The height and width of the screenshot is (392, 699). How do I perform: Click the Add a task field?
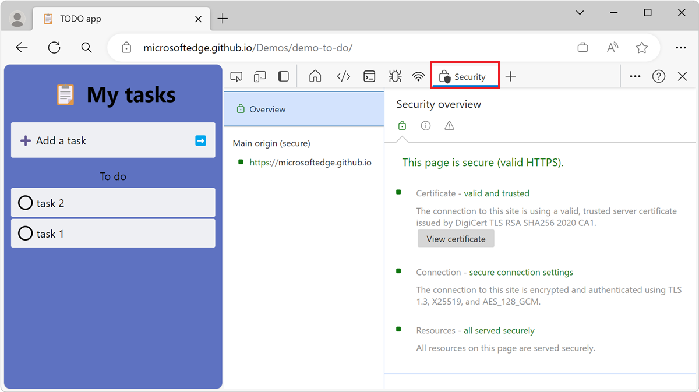[113, 140]
